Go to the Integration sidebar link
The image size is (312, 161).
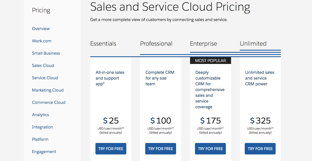(x=42, y=127)
